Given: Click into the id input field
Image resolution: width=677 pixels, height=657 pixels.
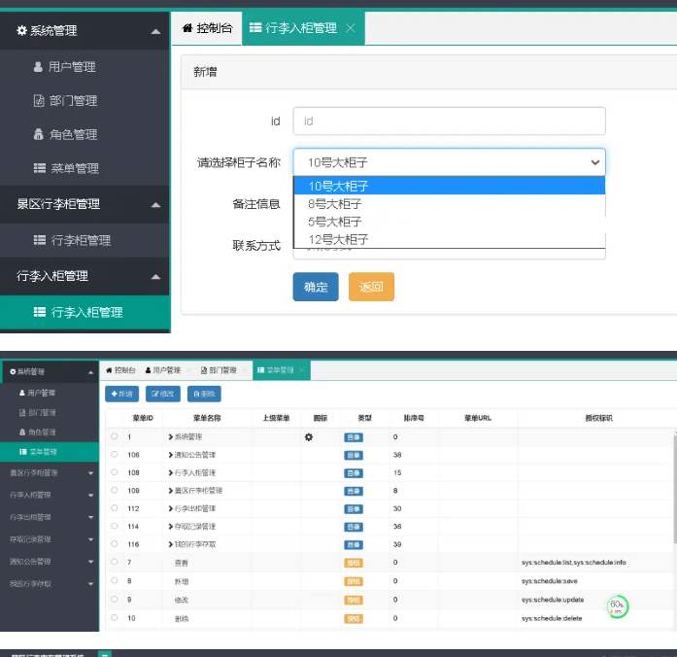Looking at the screenshot, I should [449, 121].
